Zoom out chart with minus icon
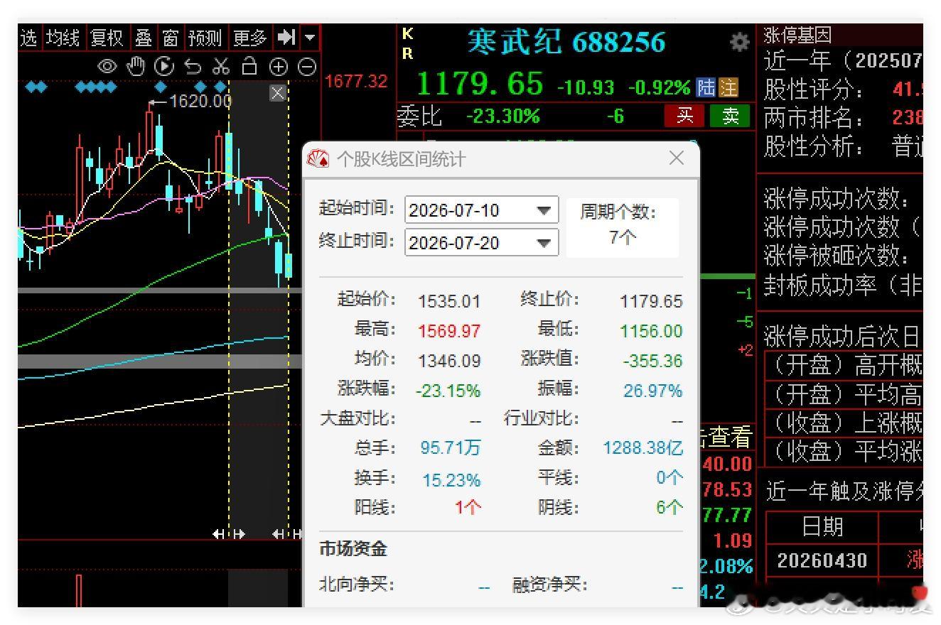 [307, 67]
